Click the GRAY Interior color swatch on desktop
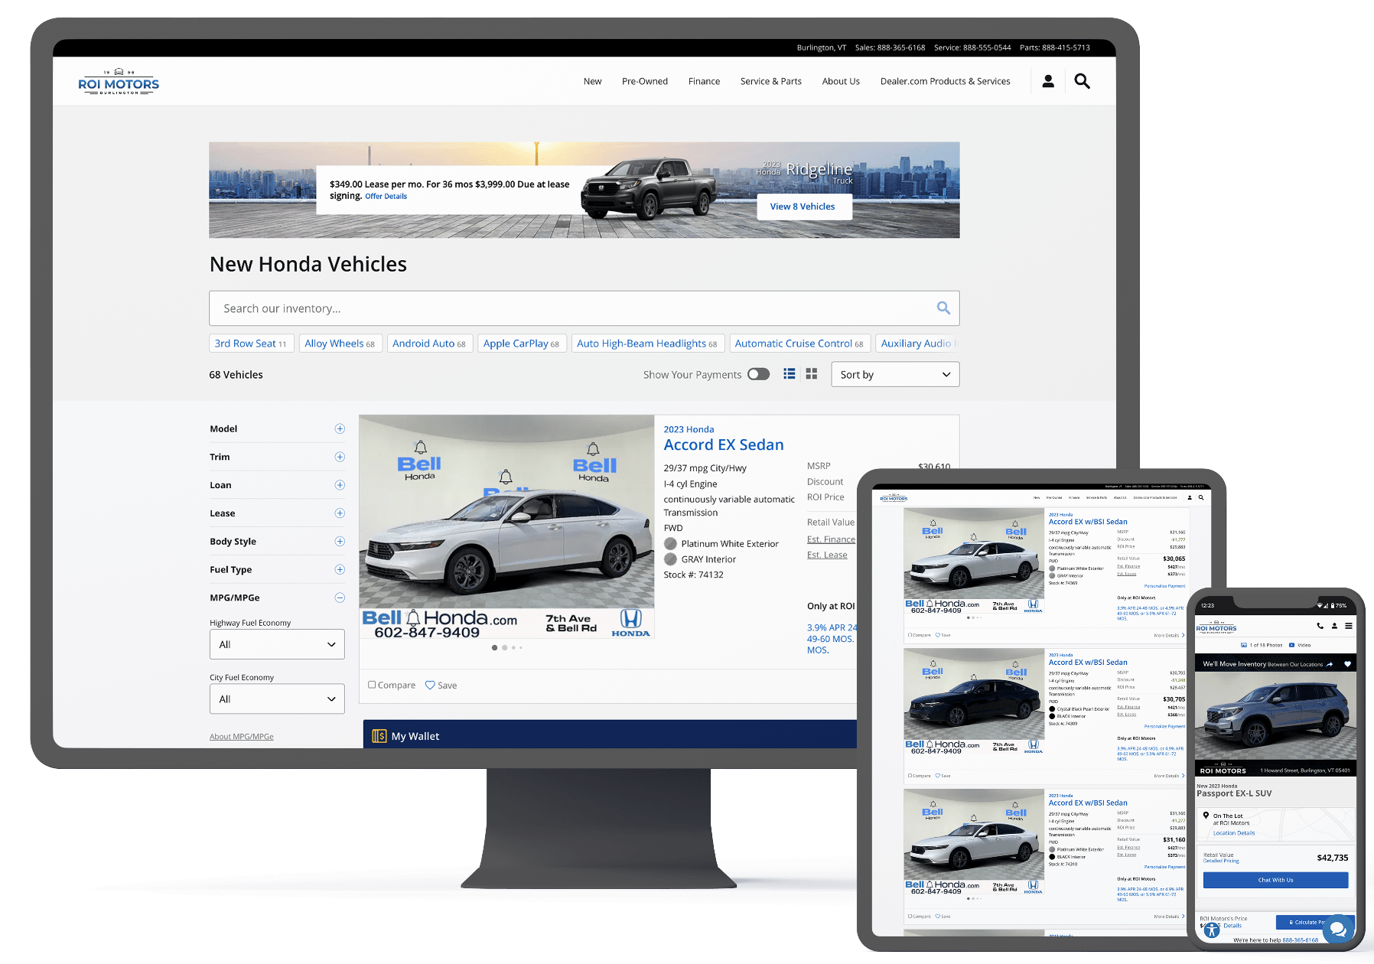Image resolution: width=1374 pixels, height=964 pixels. coord(670,559)
